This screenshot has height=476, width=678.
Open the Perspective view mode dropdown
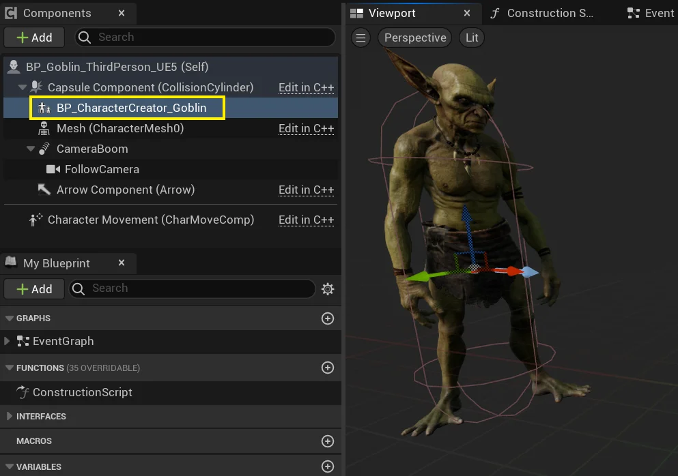point(415,38)
